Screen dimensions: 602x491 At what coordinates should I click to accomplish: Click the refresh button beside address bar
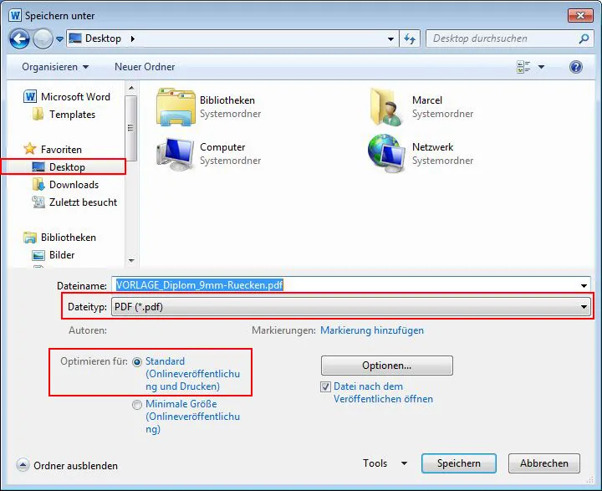tap(410, 38)
